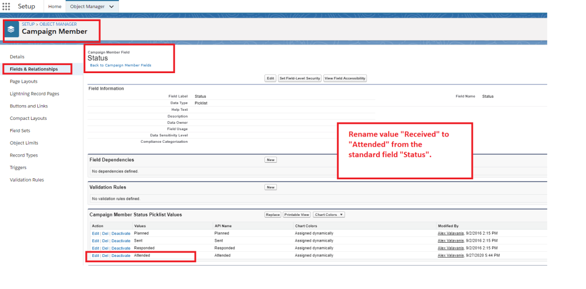
Task: Open Validation Rules in sidebar
Action: 27,180
